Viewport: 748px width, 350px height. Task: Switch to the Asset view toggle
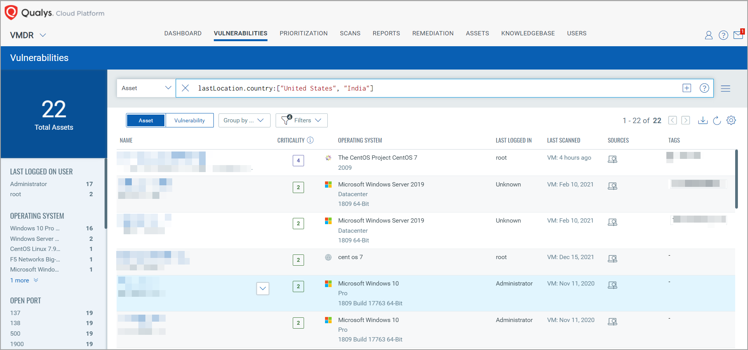click(x=146, y=120)
